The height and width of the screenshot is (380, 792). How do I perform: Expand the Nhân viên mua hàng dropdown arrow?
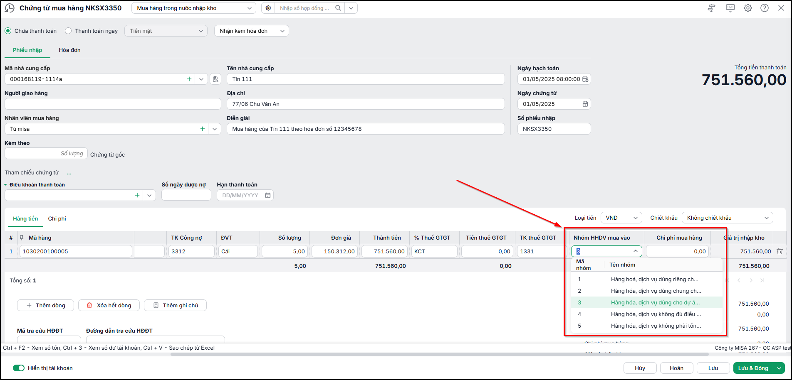(215, 129)
